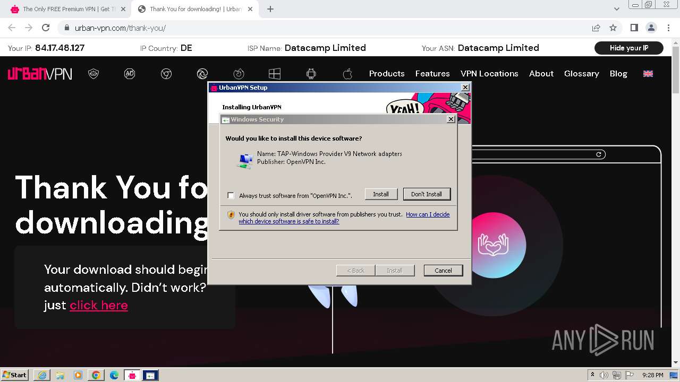
Task: Click Install in Windows Security dialog
Action: click(x=381, y=194)
